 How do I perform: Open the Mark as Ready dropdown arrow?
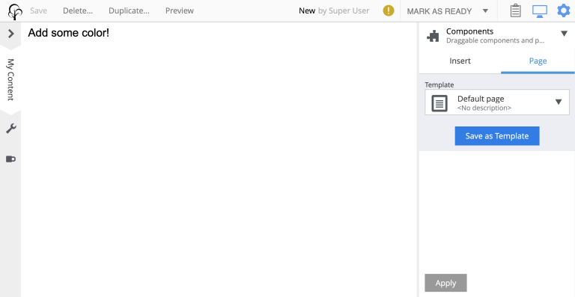tap(485, 11)
